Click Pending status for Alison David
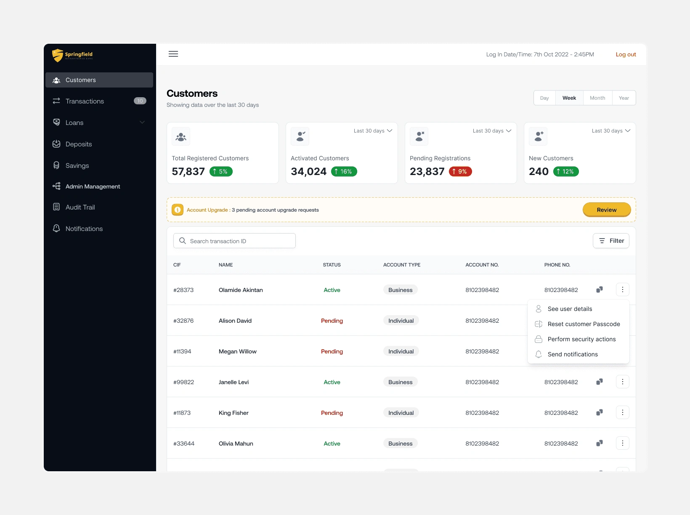690x515 pixels. click(x=332, y=321)
